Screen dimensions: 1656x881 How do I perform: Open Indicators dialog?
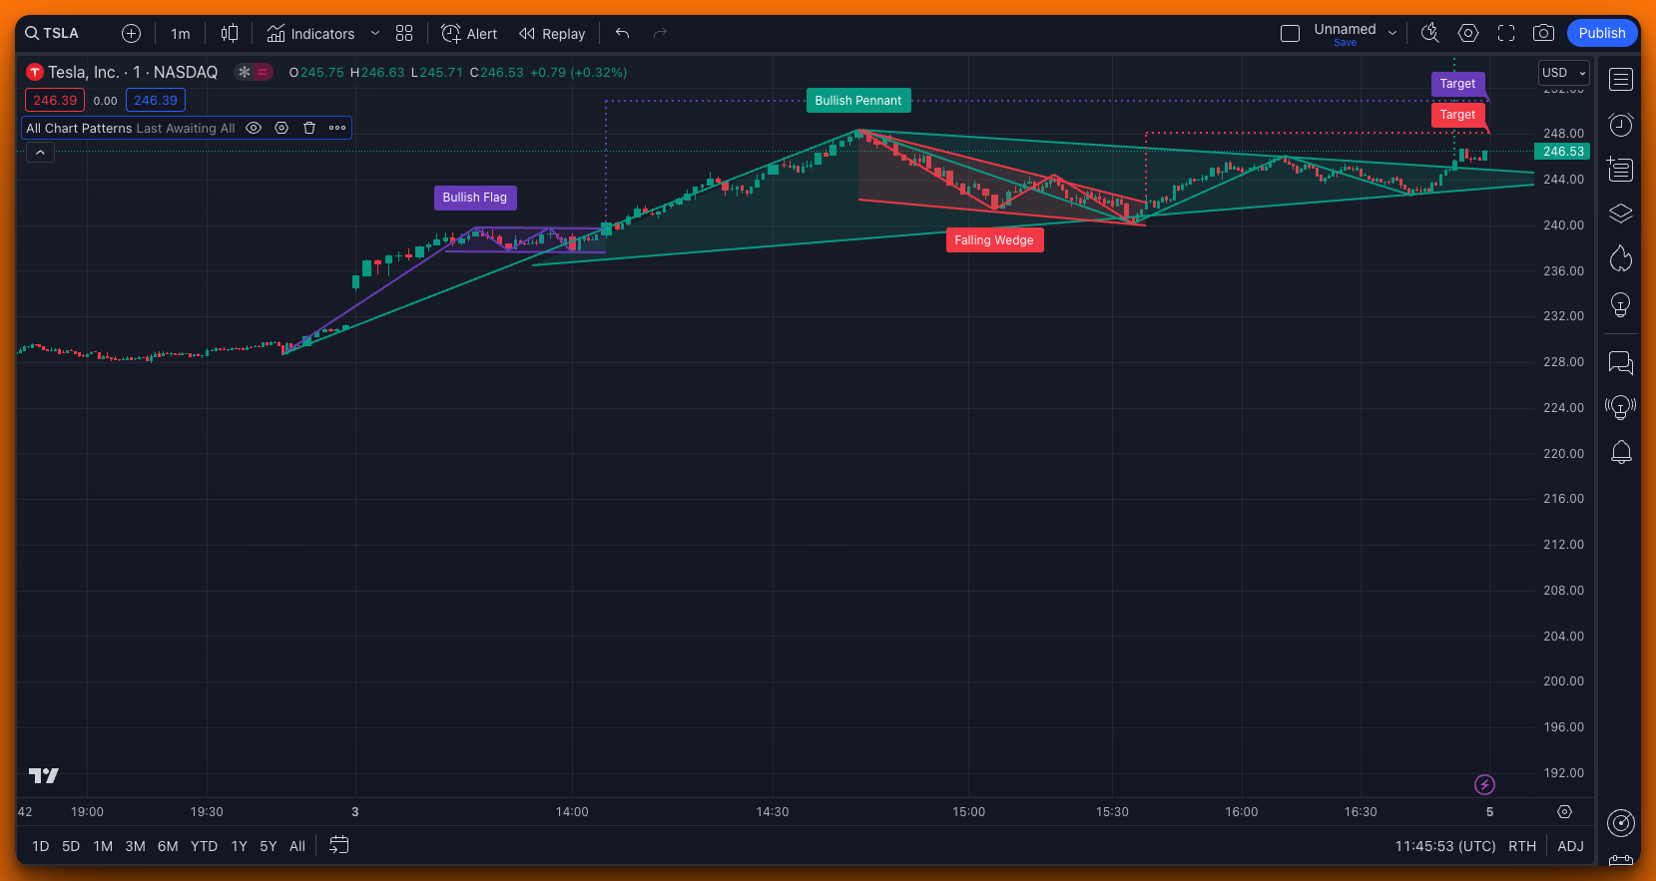(310, 33)
